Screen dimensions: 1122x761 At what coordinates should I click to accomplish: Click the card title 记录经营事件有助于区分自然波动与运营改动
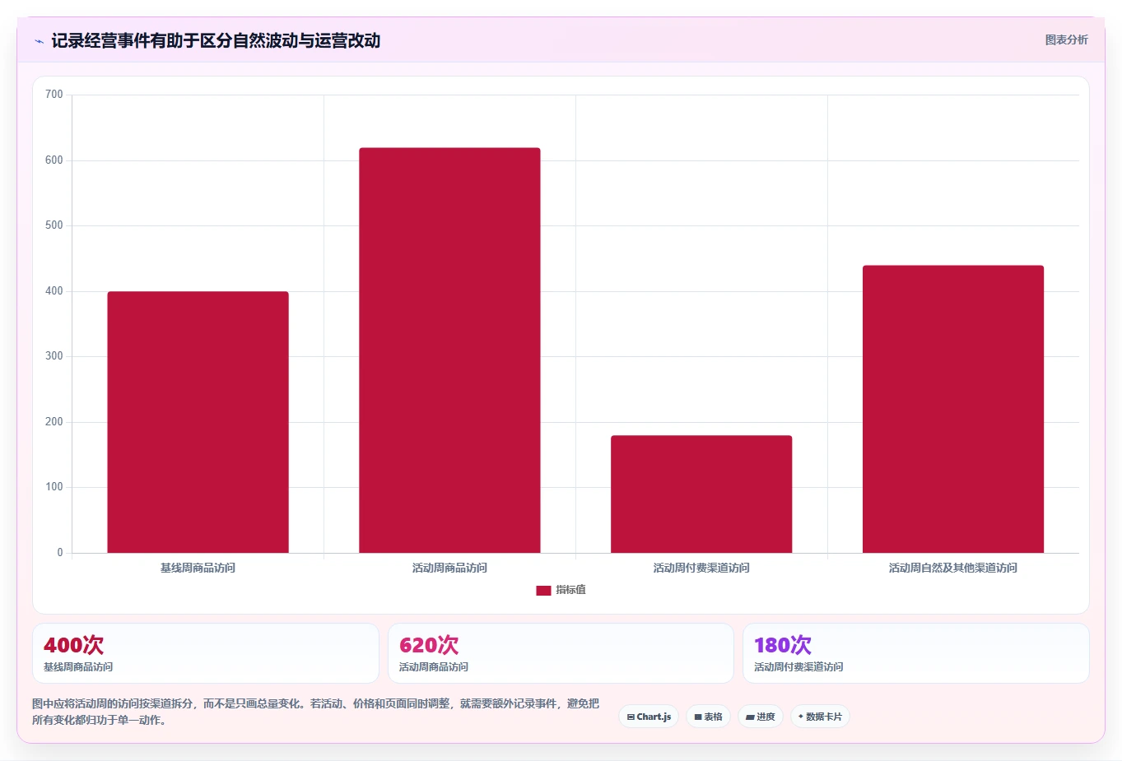pyautogui.click(x=216, y=40)
